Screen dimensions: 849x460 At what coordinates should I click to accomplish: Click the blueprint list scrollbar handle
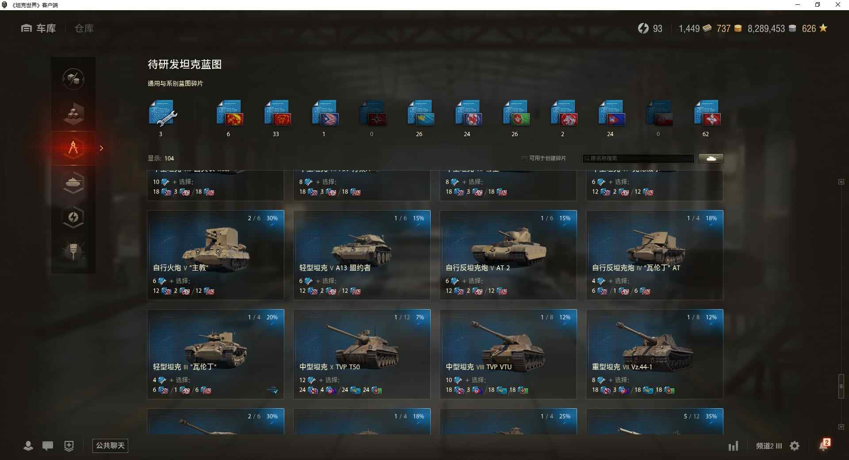point(841,386)
